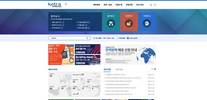Open the 문의·상담 menu
This screenshot has width=207, height=100.
(108, 5)
